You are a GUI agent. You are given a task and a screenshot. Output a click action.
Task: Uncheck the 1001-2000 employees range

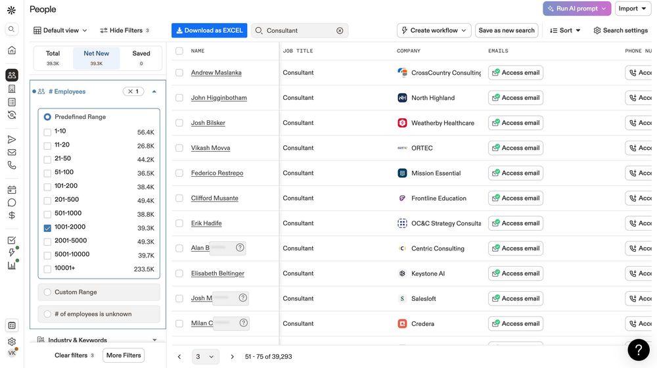pyautogui.click(x=47, y=228)
